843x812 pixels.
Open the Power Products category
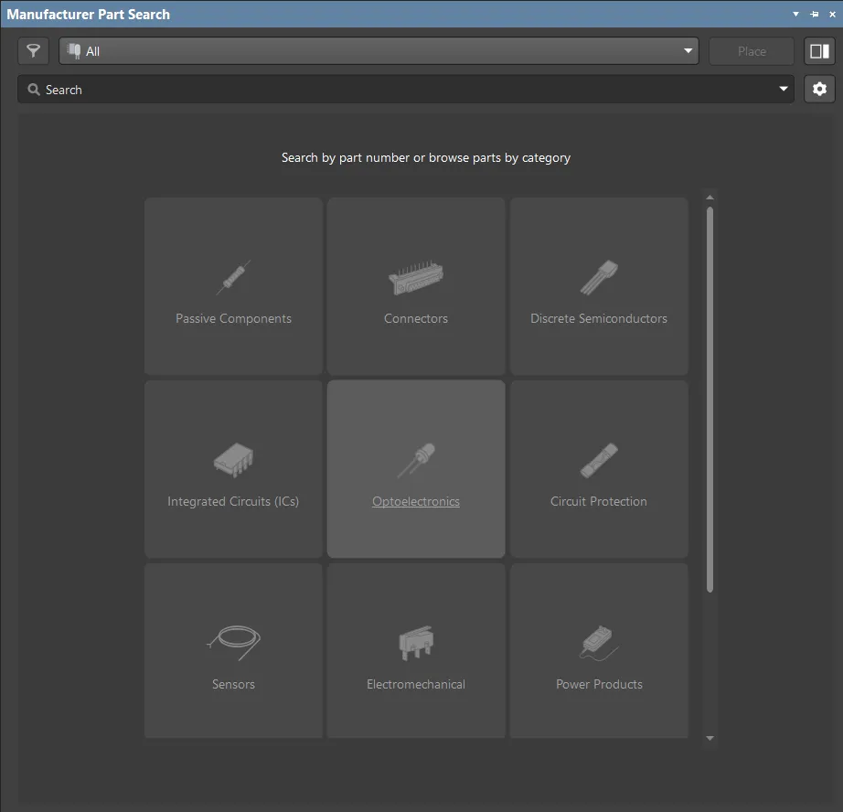point(599,643)
